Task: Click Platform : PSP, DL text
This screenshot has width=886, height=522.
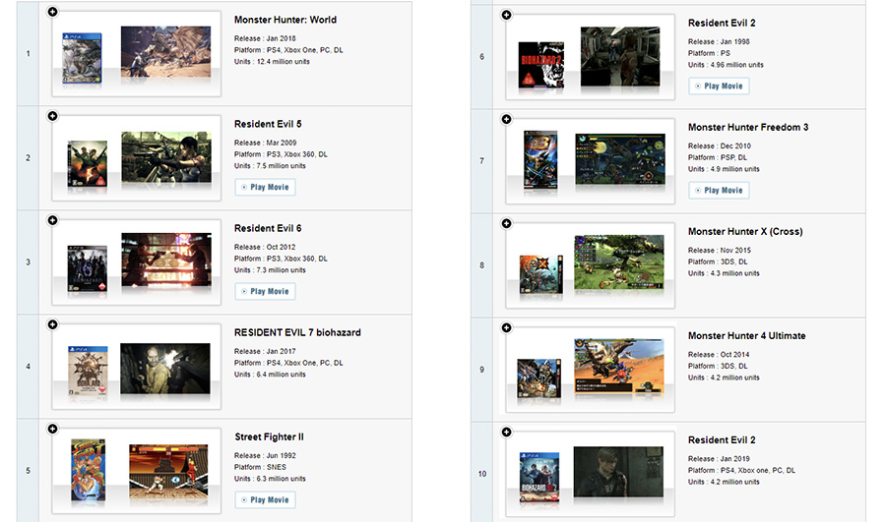Action: click(718, 158)
